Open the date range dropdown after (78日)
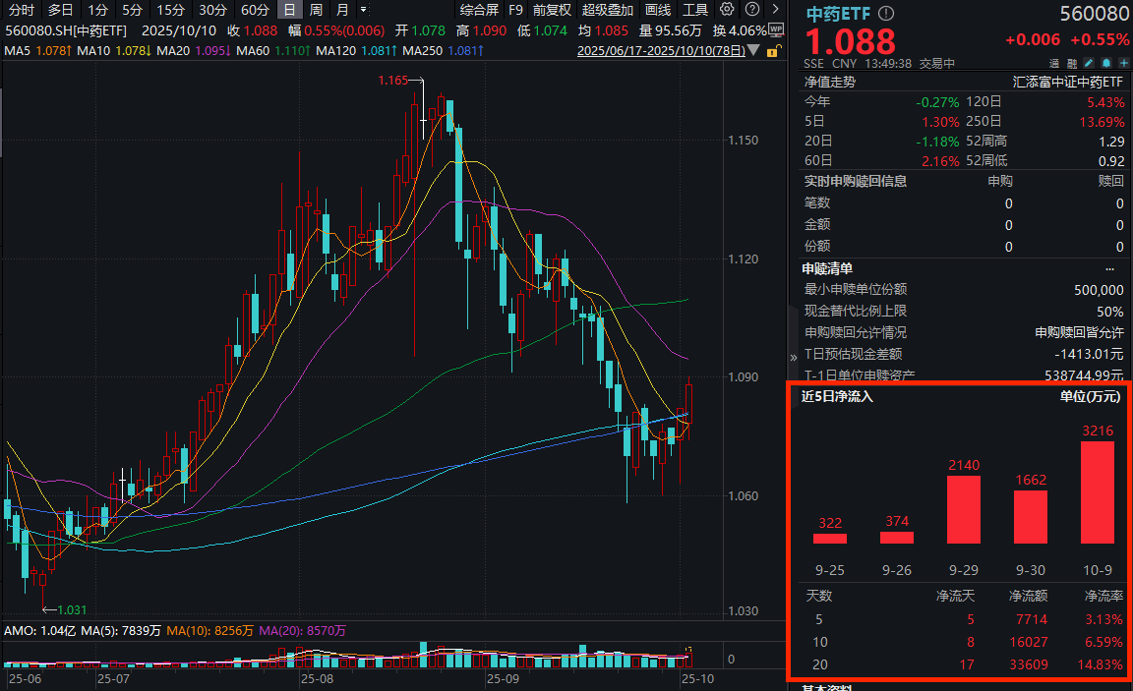Viewport: 1133px width, 691px height. (x=753, y=50)
